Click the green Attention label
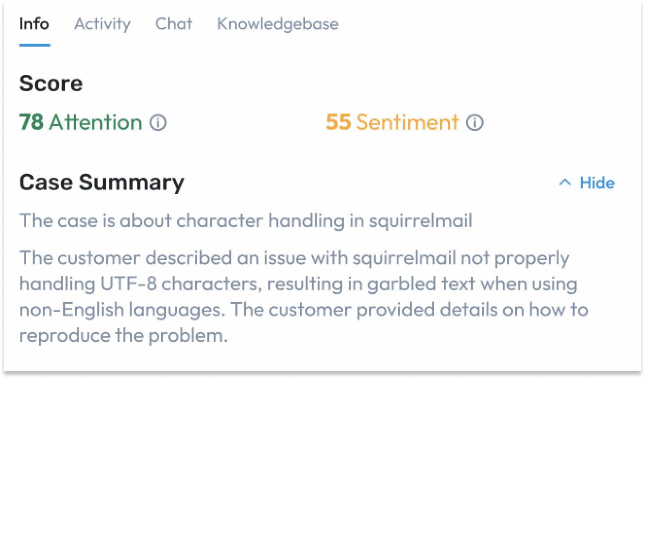Screen dimensions: 645x535 tap(96, 122)
